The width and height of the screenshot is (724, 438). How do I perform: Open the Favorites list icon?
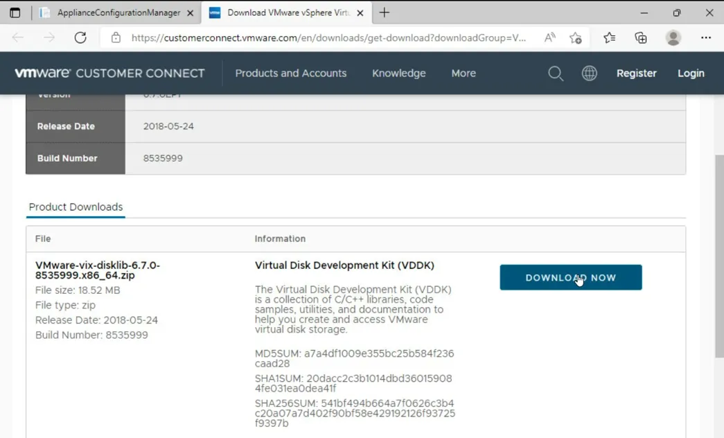coord(610,37)
